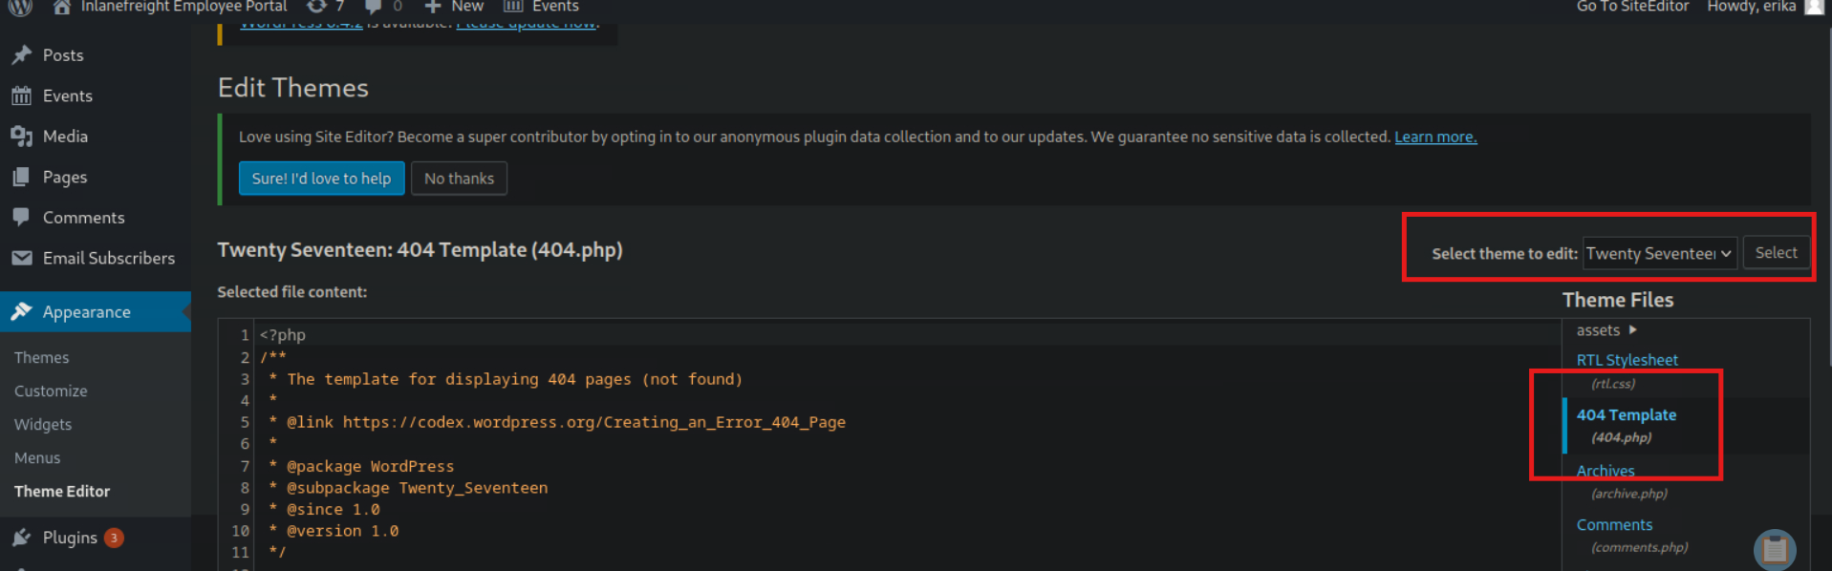Screen dimensions: 1832x571
Task: Dismiss notice with No thanks button
Action: coord(459,179)
